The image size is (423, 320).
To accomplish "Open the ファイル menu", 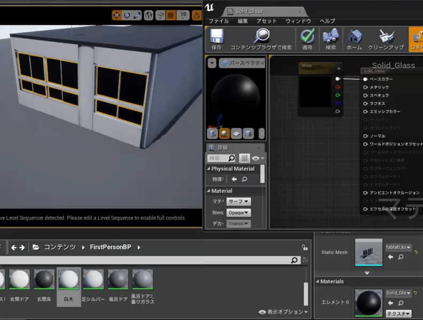I will click(218, 21).
